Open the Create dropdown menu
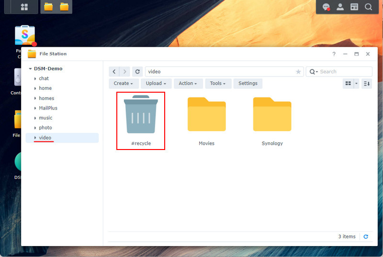This screenshot has width=383, height=257. click(x=124, y=84)
